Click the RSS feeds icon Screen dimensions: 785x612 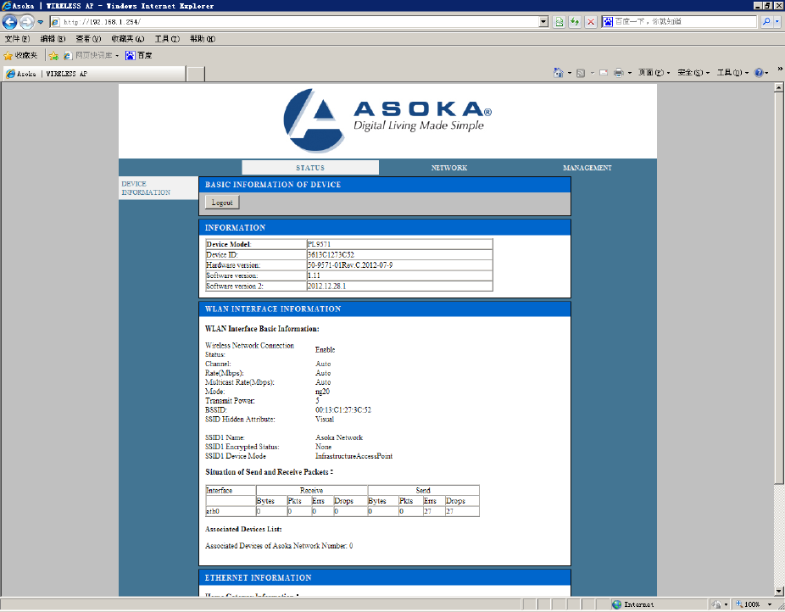click(581, 73)
